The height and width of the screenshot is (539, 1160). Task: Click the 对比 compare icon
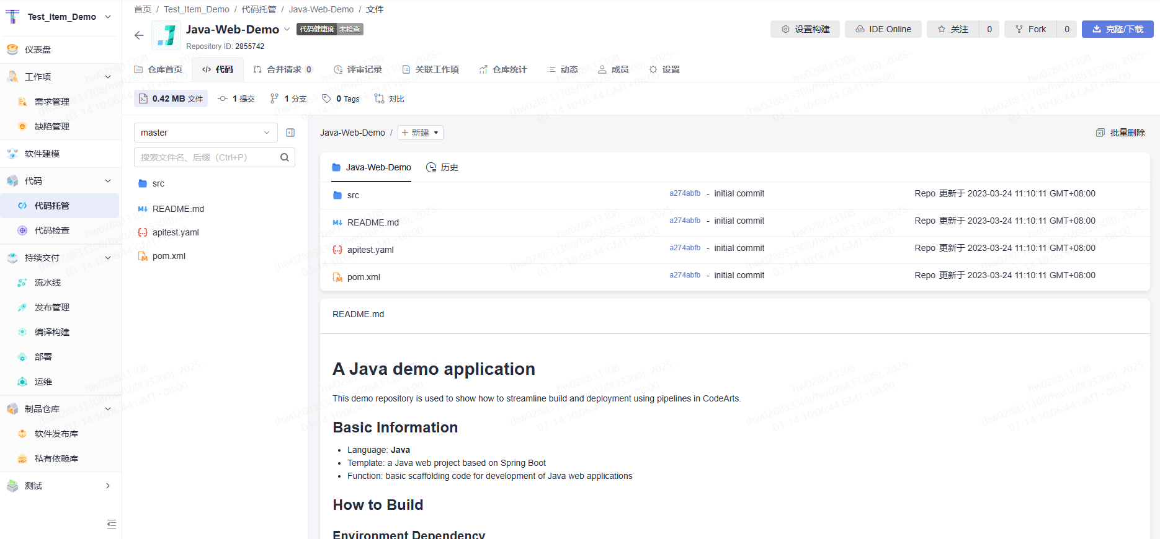pyautogui.click(x=380, y=99)
